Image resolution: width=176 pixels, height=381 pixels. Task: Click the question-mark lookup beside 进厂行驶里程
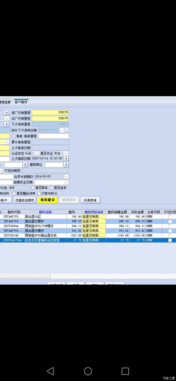click(7, 113)
